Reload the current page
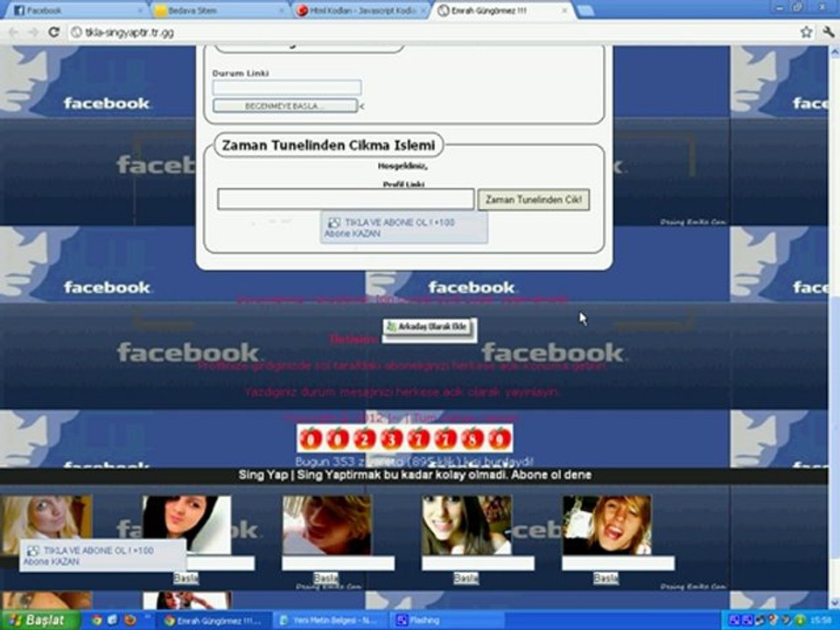Screen dimensions: 840x630 point(53,32)
